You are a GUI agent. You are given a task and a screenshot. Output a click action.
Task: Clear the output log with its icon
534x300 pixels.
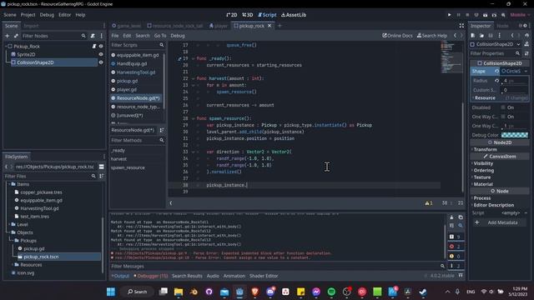[x=451, y=217]
